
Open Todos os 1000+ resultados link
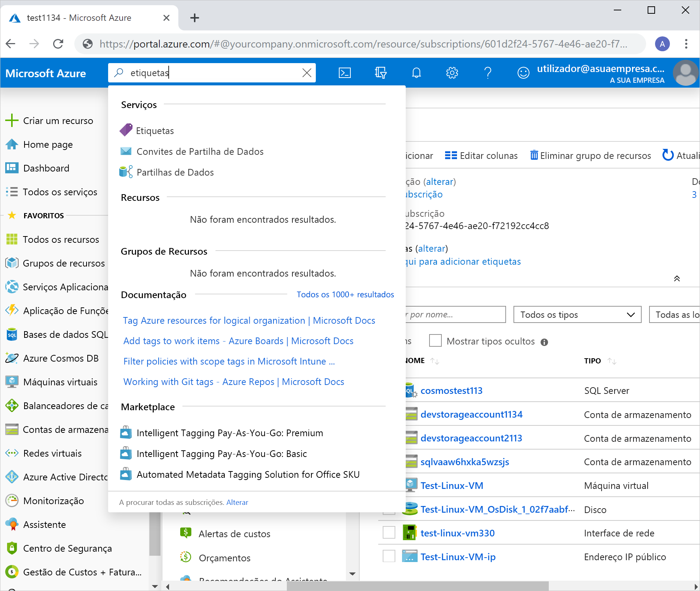345,294
